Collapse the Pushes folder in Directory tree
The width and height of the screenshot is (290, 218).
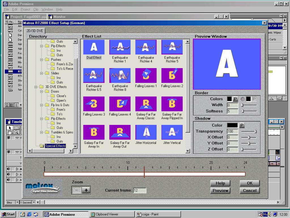(42, 60)
